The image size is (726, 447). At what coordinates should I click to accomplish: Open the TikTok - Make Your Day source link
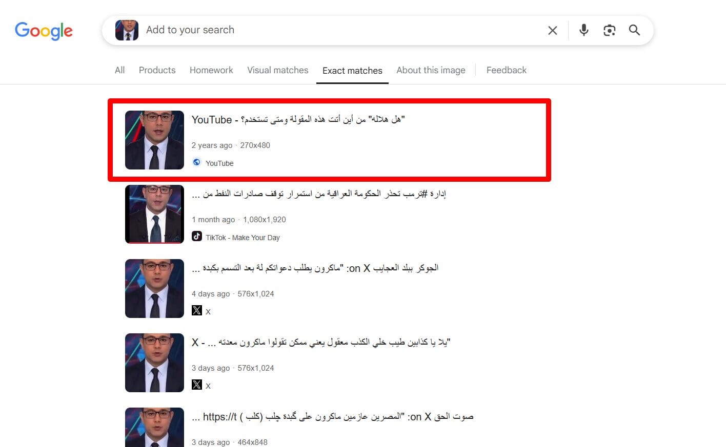243,238
